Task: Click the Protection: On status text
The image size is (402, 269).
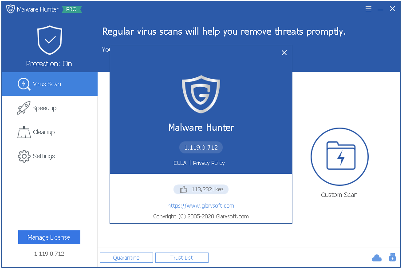Action: [49, 64]
